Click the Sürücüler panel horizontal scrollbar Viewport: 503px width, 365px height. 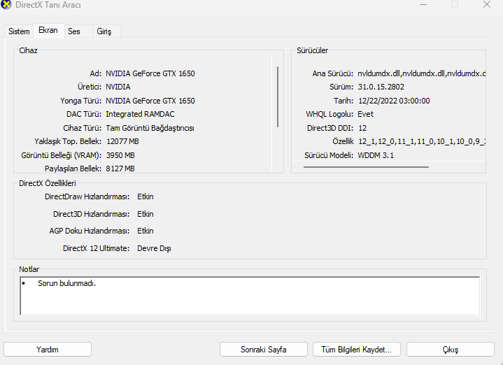click(366, 167)
